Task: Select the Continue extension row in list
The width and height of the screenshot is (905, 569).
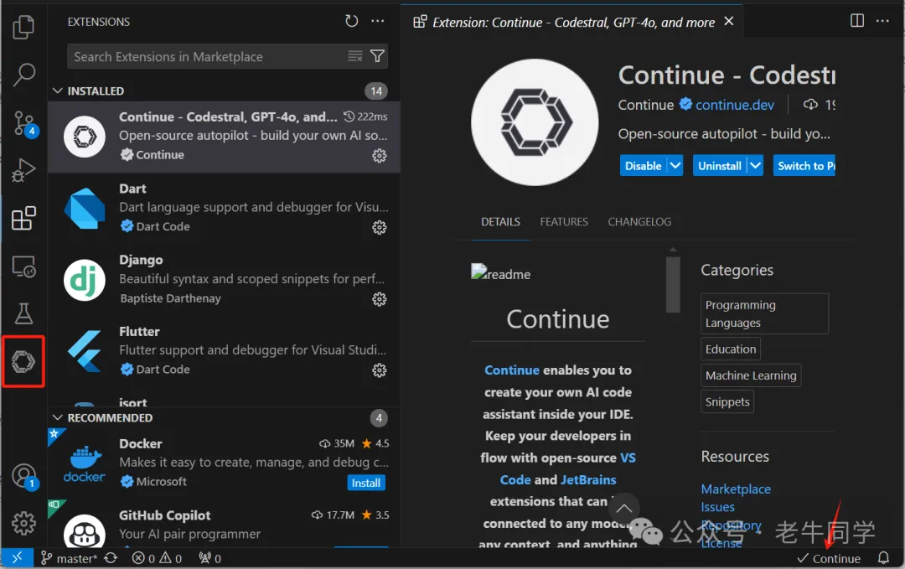Action: (x=224, y=137)
